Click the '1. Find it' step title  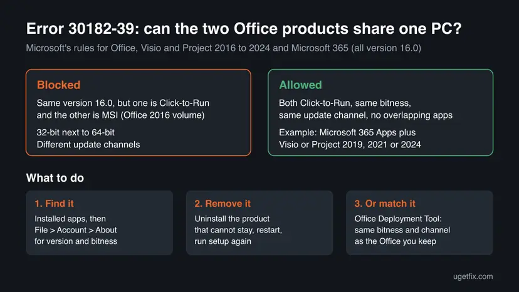click(55, 204)
